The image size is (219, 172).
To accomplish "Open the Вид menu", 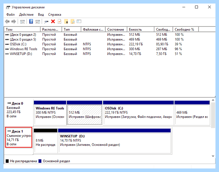I will (x=41, y=14).
